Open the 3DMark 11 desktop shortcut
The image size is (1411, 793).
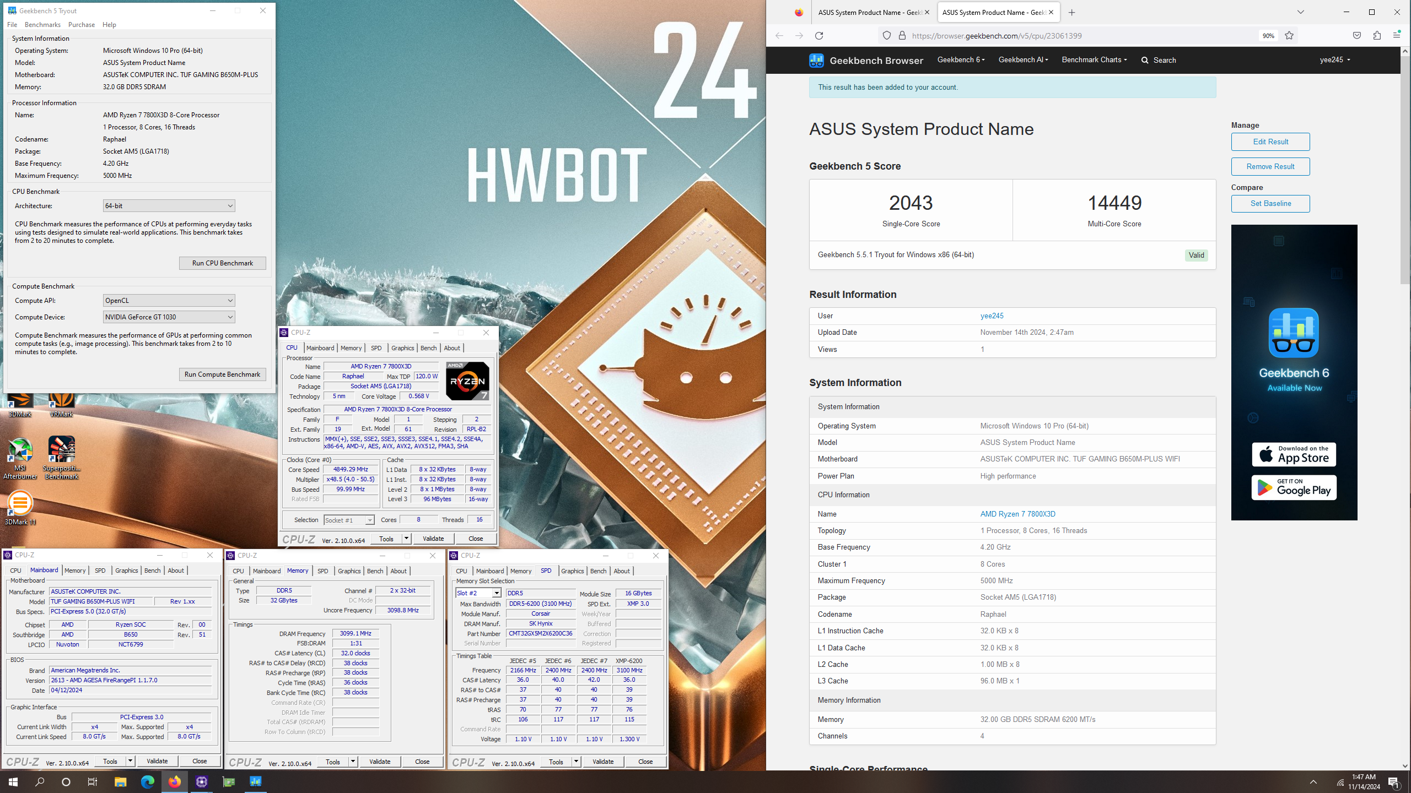pos(20,508)
